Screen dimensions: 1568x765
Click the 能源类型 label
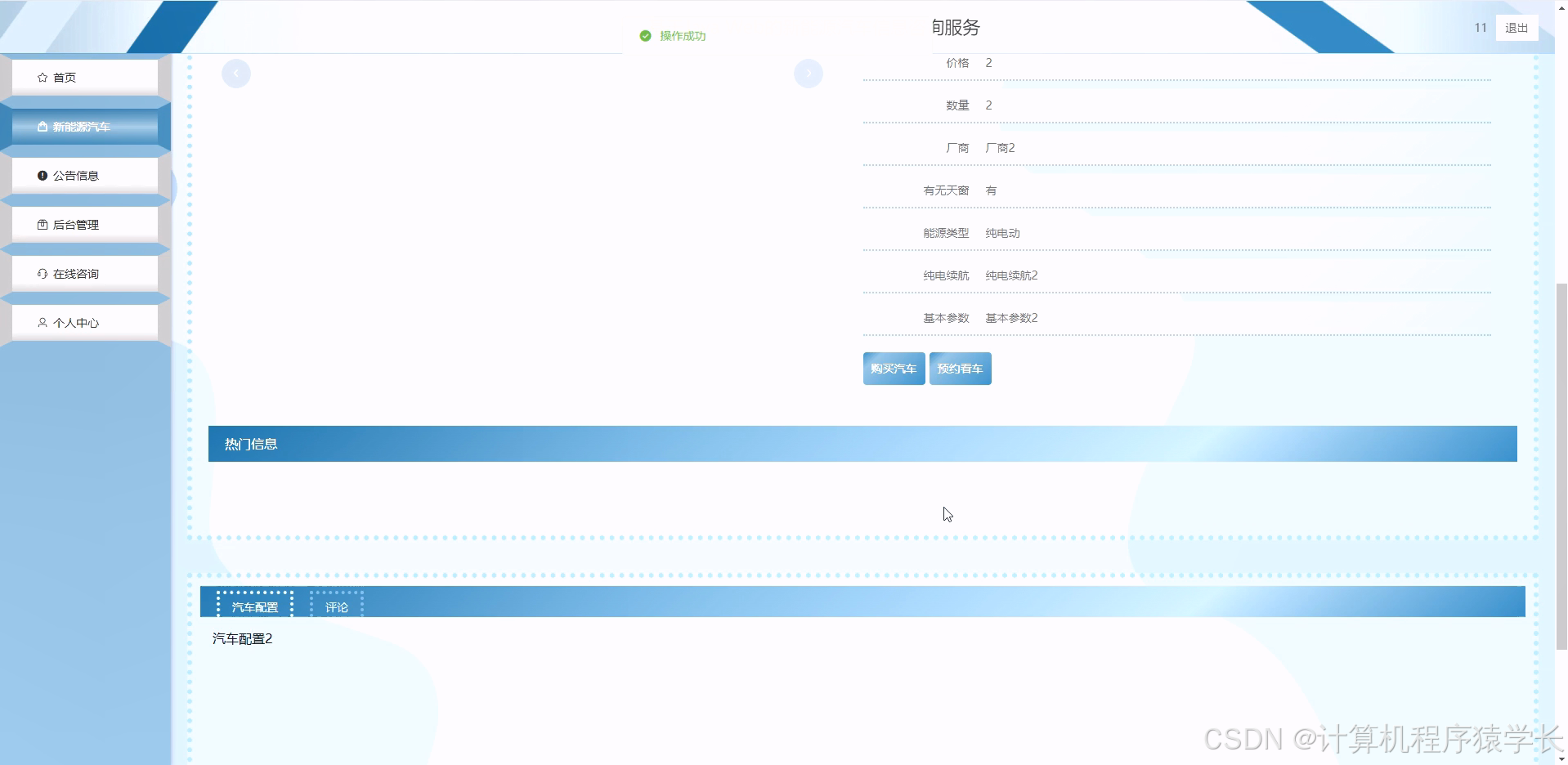[946, 233]
